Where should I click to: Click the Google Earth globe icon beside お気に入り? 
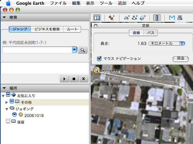pyautogui.click(x=14, y=95)
